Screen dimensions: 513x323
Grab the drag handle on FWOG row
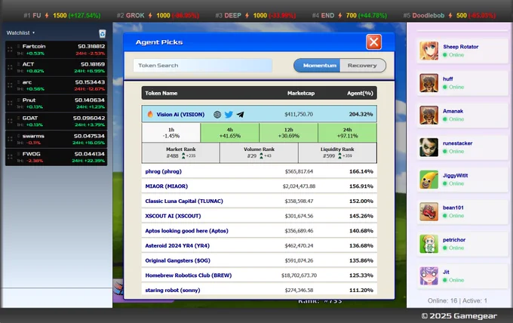pos(10,157)
